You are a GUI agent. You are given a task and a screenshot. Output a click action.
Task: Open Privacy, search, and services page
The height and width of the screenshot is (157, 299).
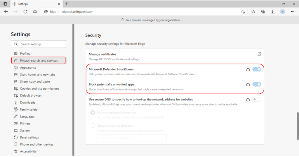click(x=38, y=61)
